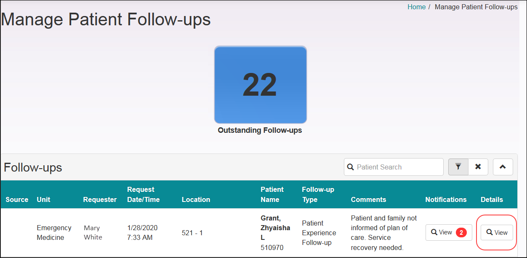Collapse the Follow-ups panel with the up chevron
This screenshot has height=258, width=527.
(x=503, y=167)
